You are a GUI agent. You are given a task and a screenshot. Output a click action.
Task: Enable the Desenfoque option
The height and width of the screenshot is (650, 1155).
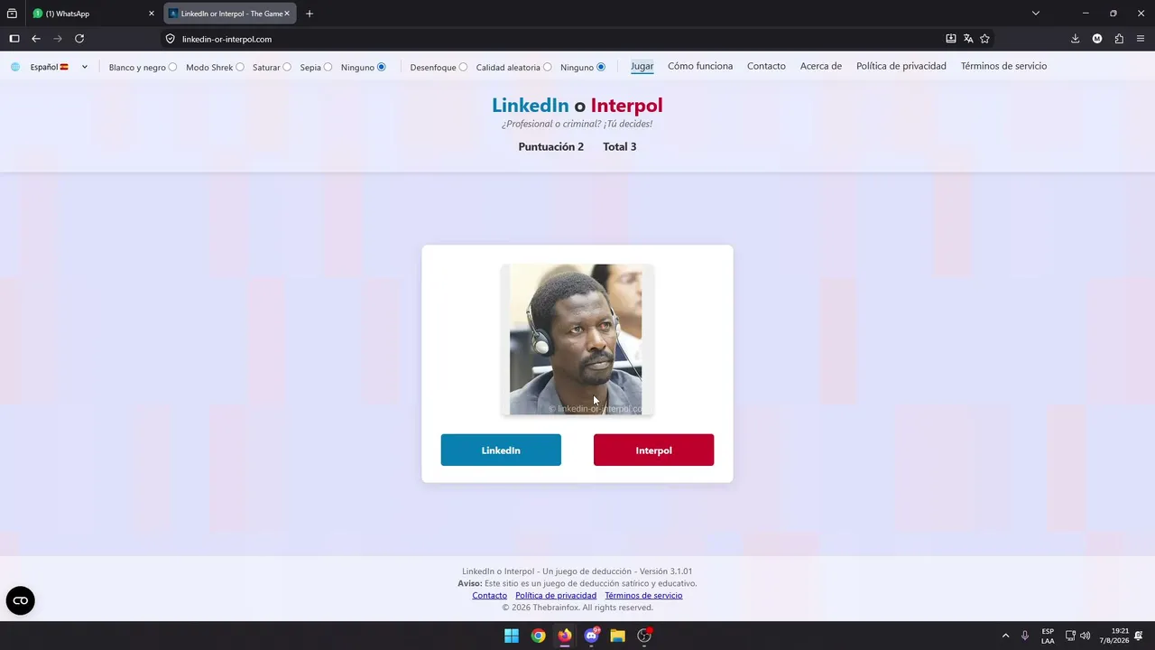pyautogui.click(x=463, y=67)
